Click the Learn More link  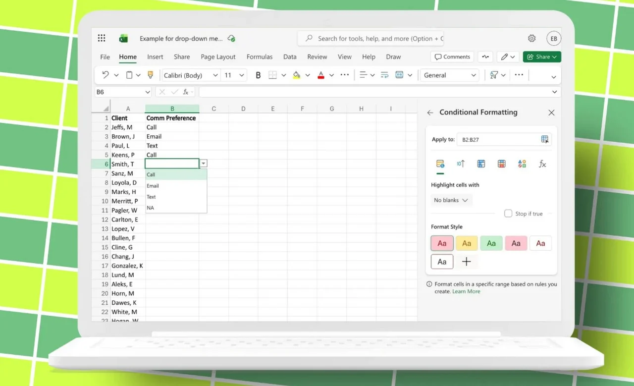[466, 291]
